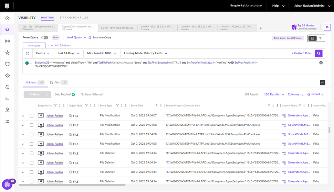Click Add Sub Query
Screen dimensions: 334x192
pos(61,45)
